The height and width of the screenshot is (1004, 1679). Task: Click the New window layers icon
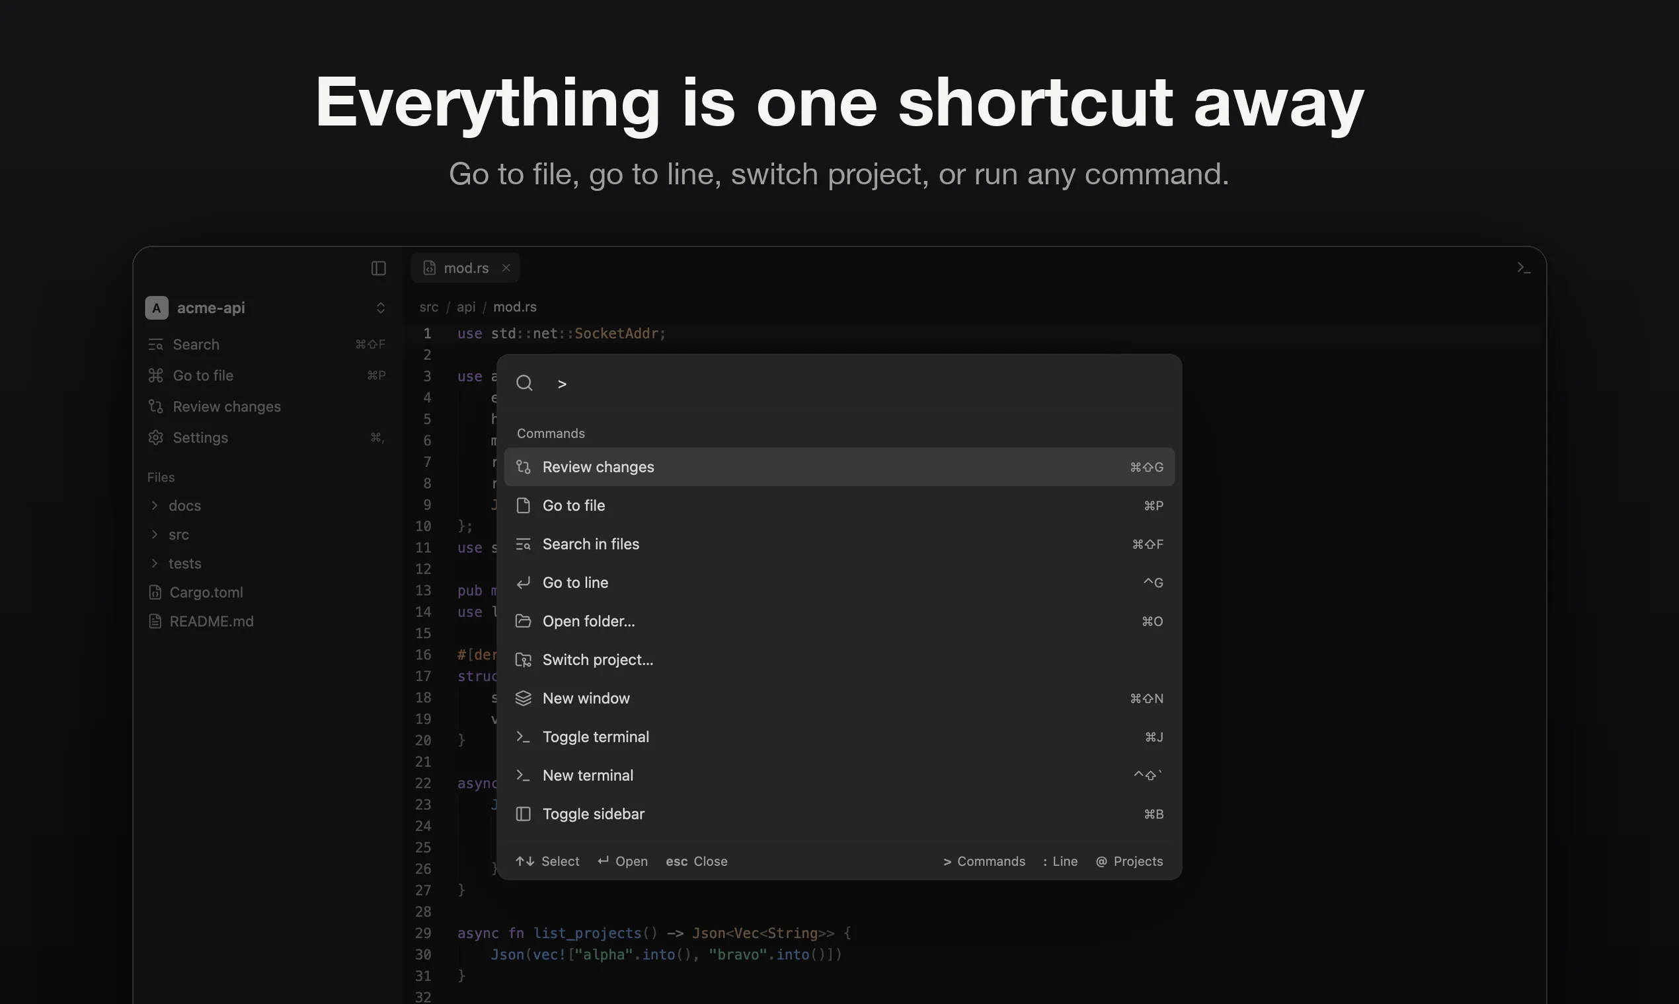pyautogui.click(x=523, y=698)
